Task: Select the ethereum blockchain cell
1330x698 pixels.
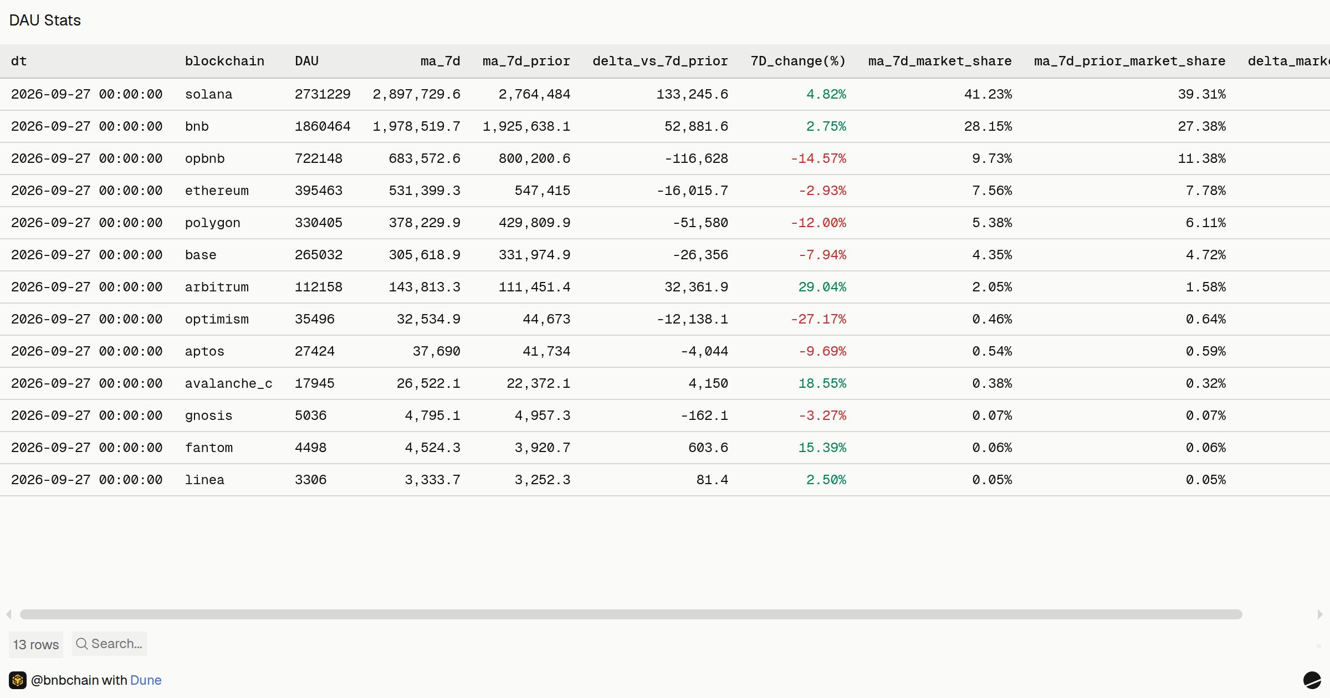Action: (x=217, y=191)
